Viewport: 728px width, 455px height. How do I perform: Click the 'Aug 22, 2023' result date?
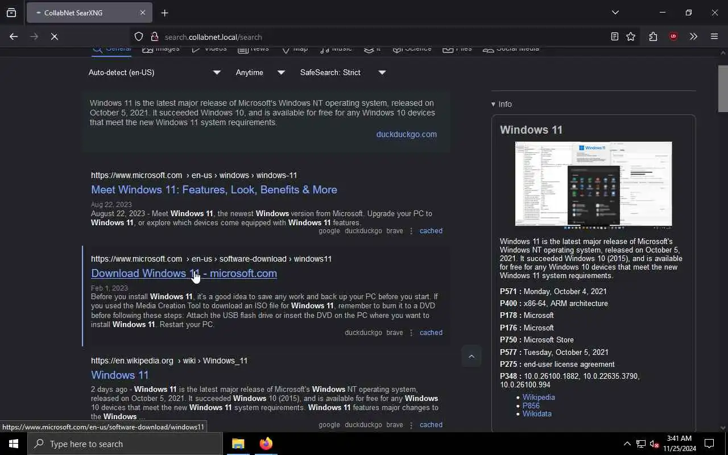click(x=111, y=205)
